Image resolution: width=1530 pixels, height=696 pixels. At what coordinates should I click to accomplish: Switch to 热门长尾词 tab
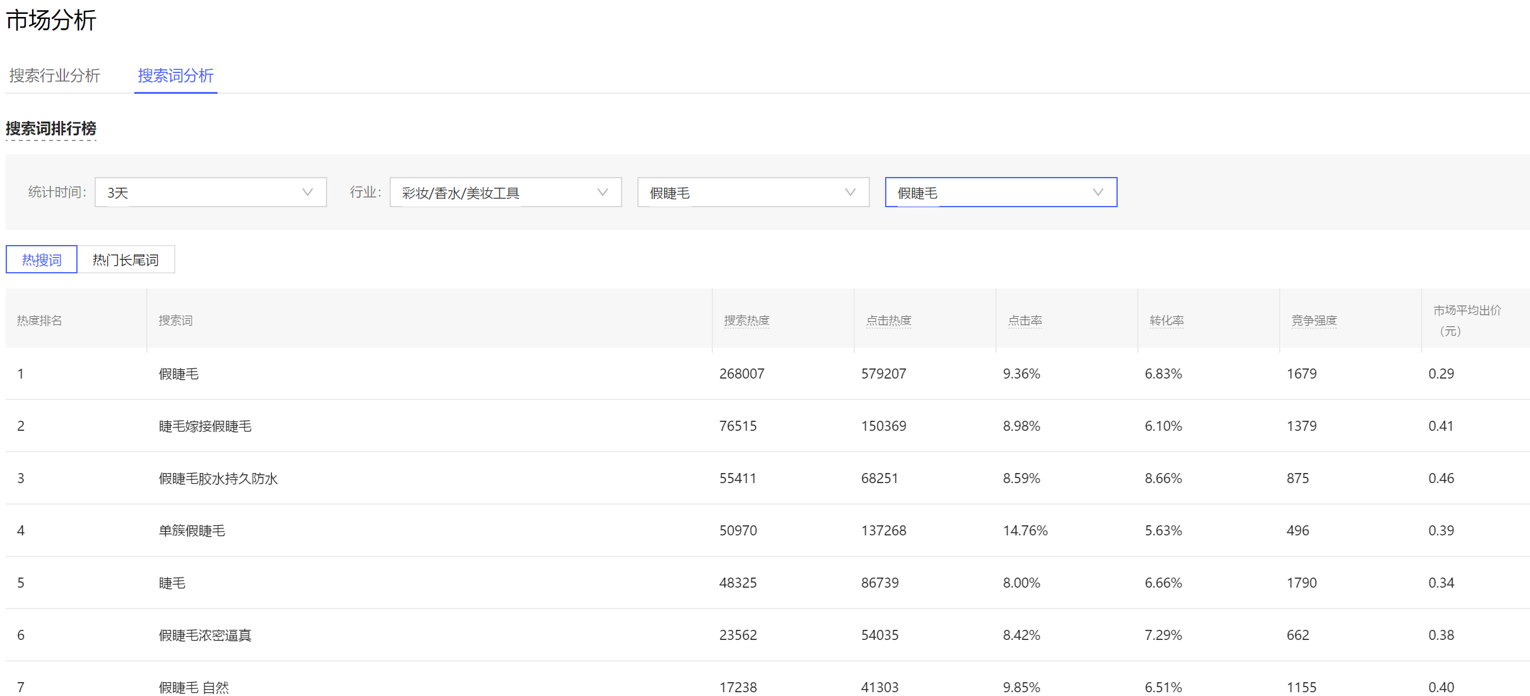(x=125, y=260)
